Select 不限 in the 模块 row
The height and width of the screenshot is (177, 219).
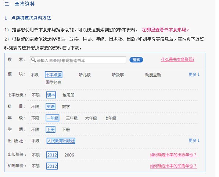(35, 75)
